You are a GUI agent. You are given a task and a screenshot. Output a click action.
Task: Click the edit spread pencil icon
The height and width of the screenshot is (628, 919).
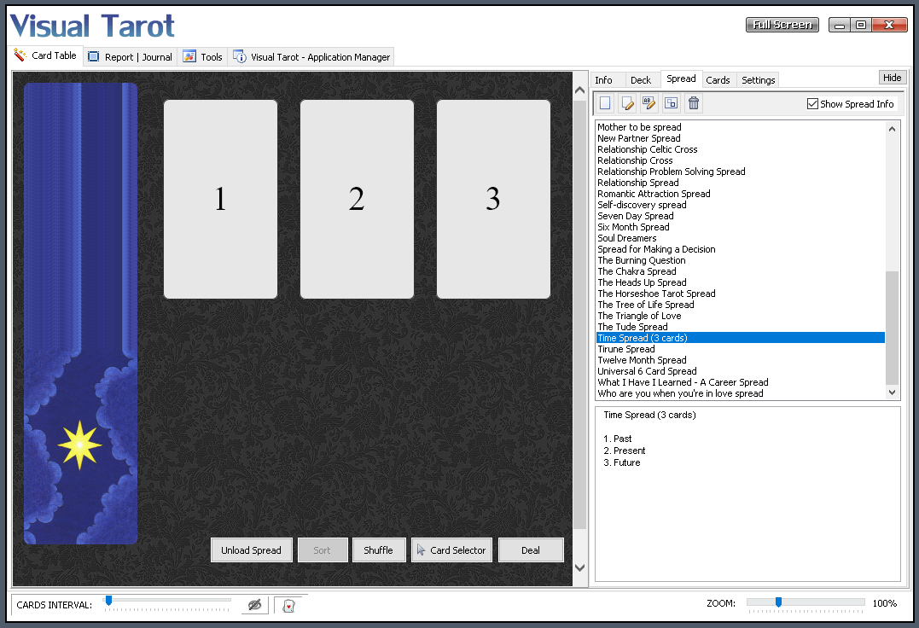point(627,104)
